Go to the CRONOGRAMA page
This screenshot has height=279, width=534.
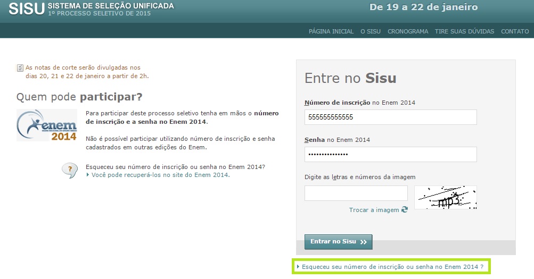(408, 31)
